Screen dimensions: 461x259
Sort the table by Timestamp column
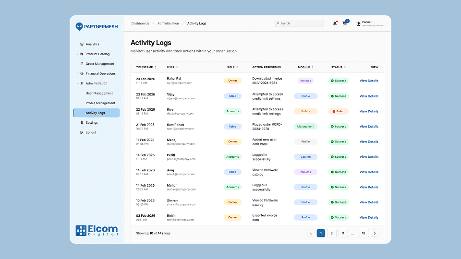point(155,68)
